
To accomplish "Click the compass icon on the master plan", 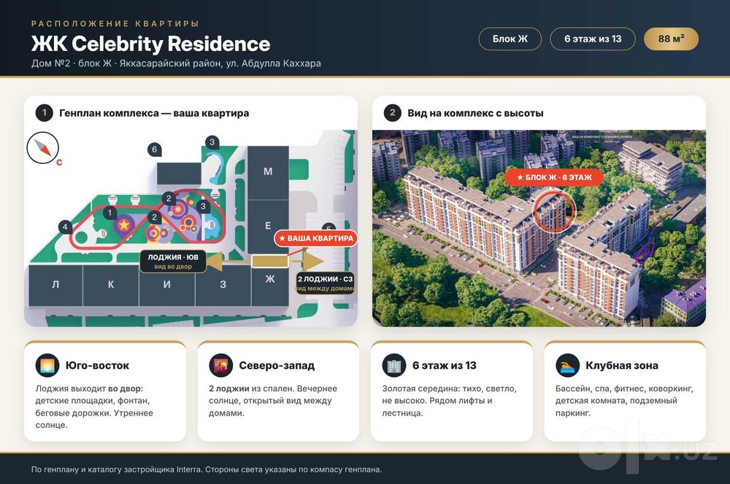I will (43, 148).
